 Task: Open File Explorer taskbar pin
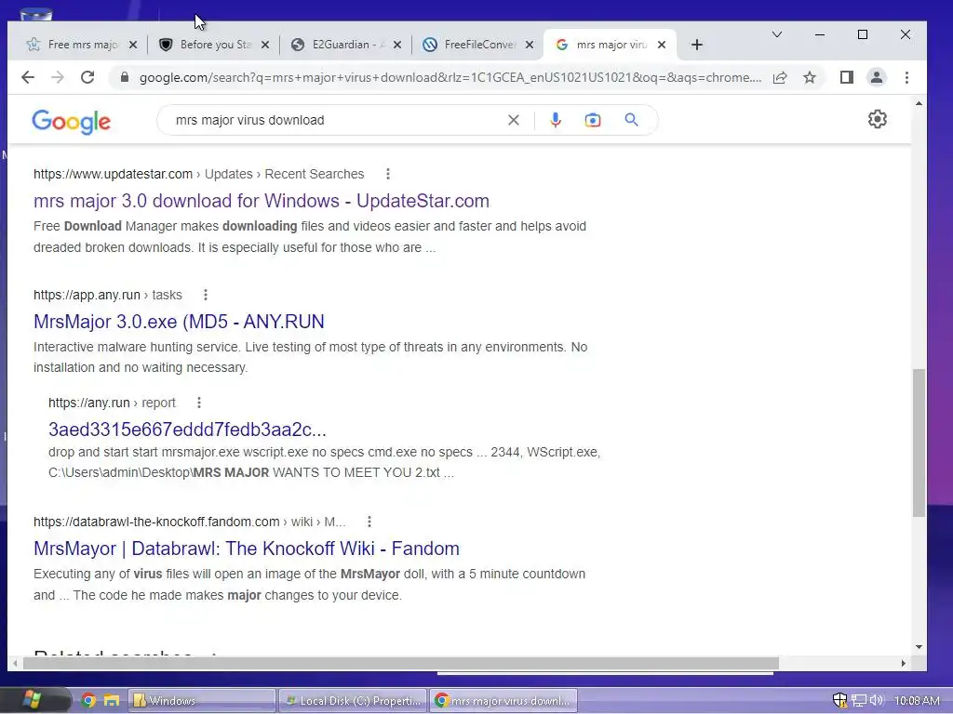point(112,701)
